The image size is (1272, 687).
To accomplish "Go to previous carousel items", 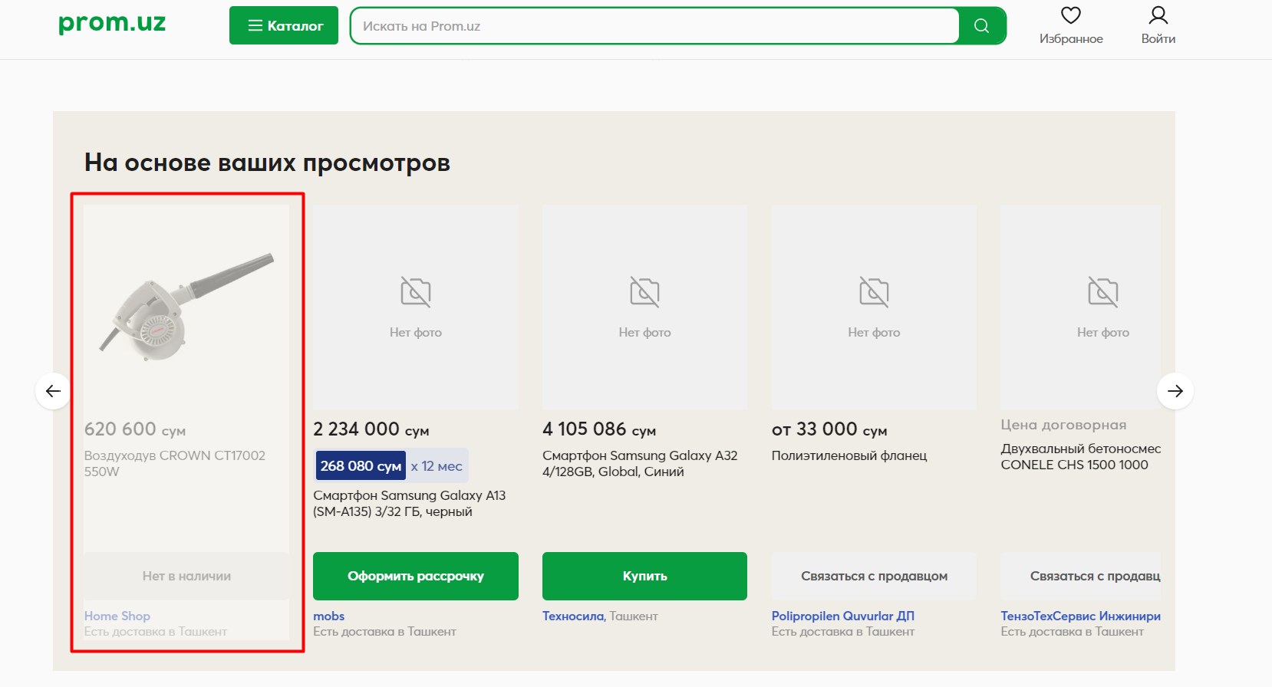I will [x=54, y=391].
